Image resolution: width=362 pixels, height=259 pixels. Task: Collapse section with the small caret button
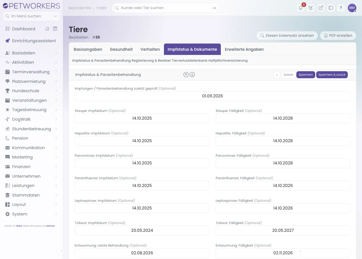tap(277, 75)
